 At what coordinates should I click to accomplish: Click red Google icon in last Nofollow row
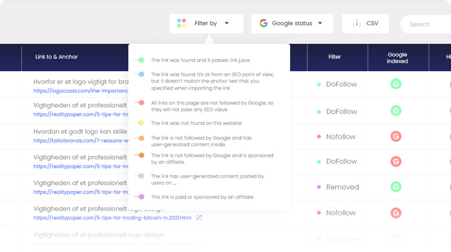396,213
